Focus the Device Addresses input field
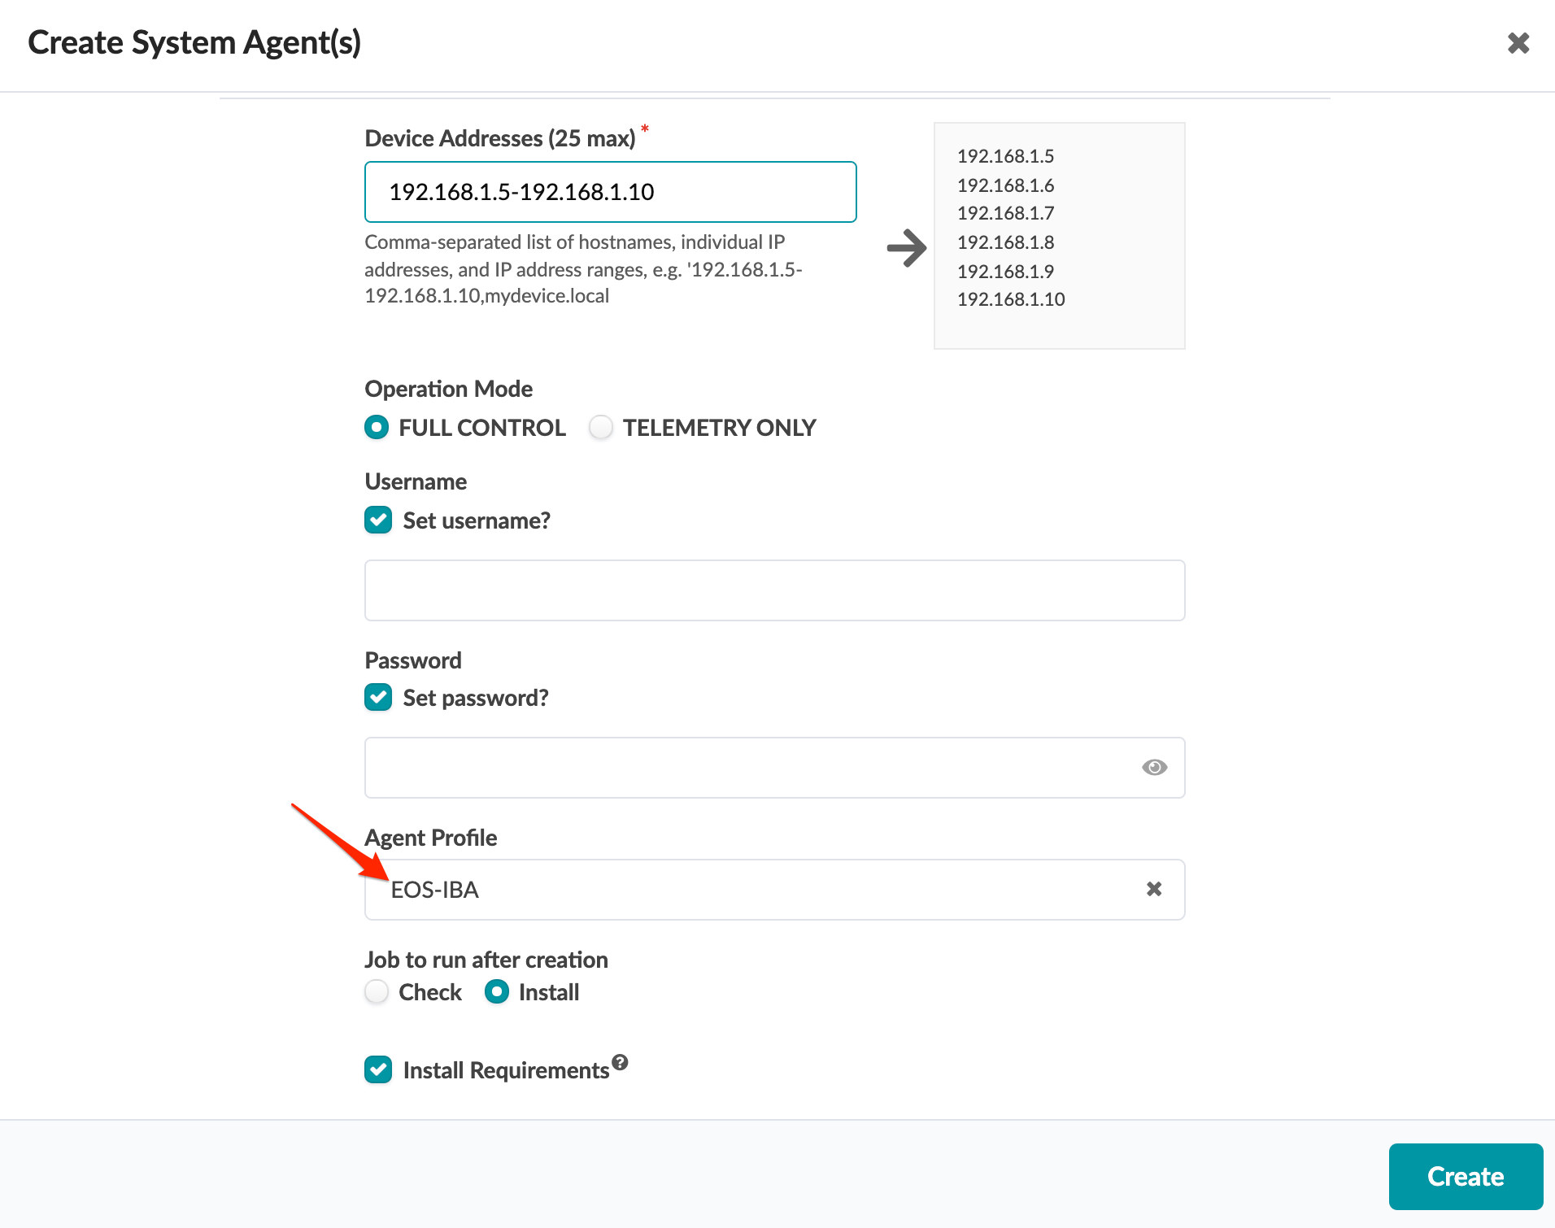This screenshot has height=1228, width=1555. click(x=610, y=192)
